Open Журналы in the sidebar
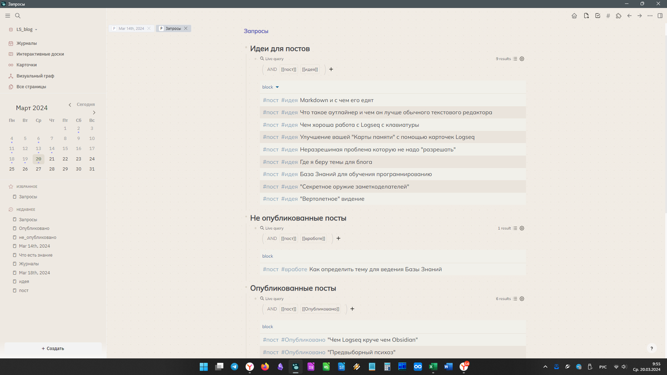This screenshot has width=667, height=375. point(27,43)
